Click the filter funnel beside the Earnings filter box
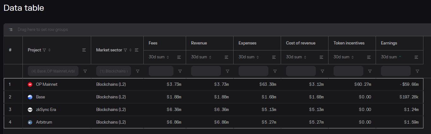 [x=417, y=71]
